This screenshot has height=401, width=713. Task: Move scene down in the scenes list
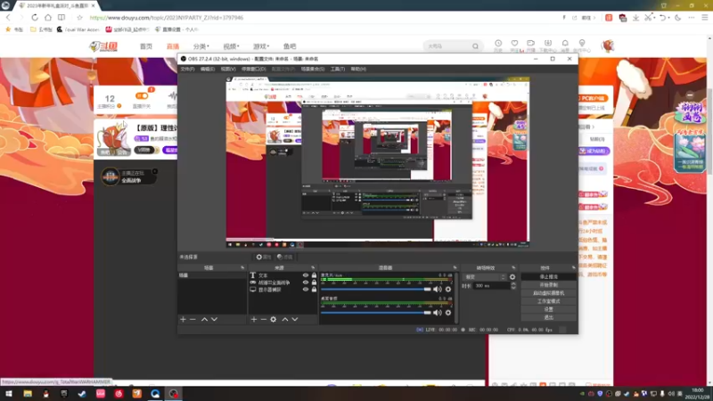pyautogui.click(x=214, y=320)
